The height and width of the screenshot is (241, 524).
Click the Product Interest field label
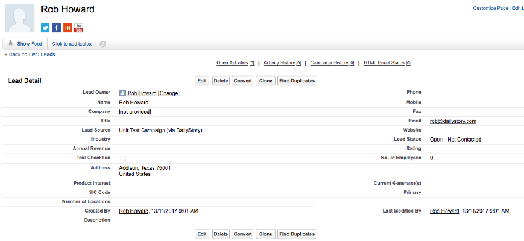click(x=92, y=183)
